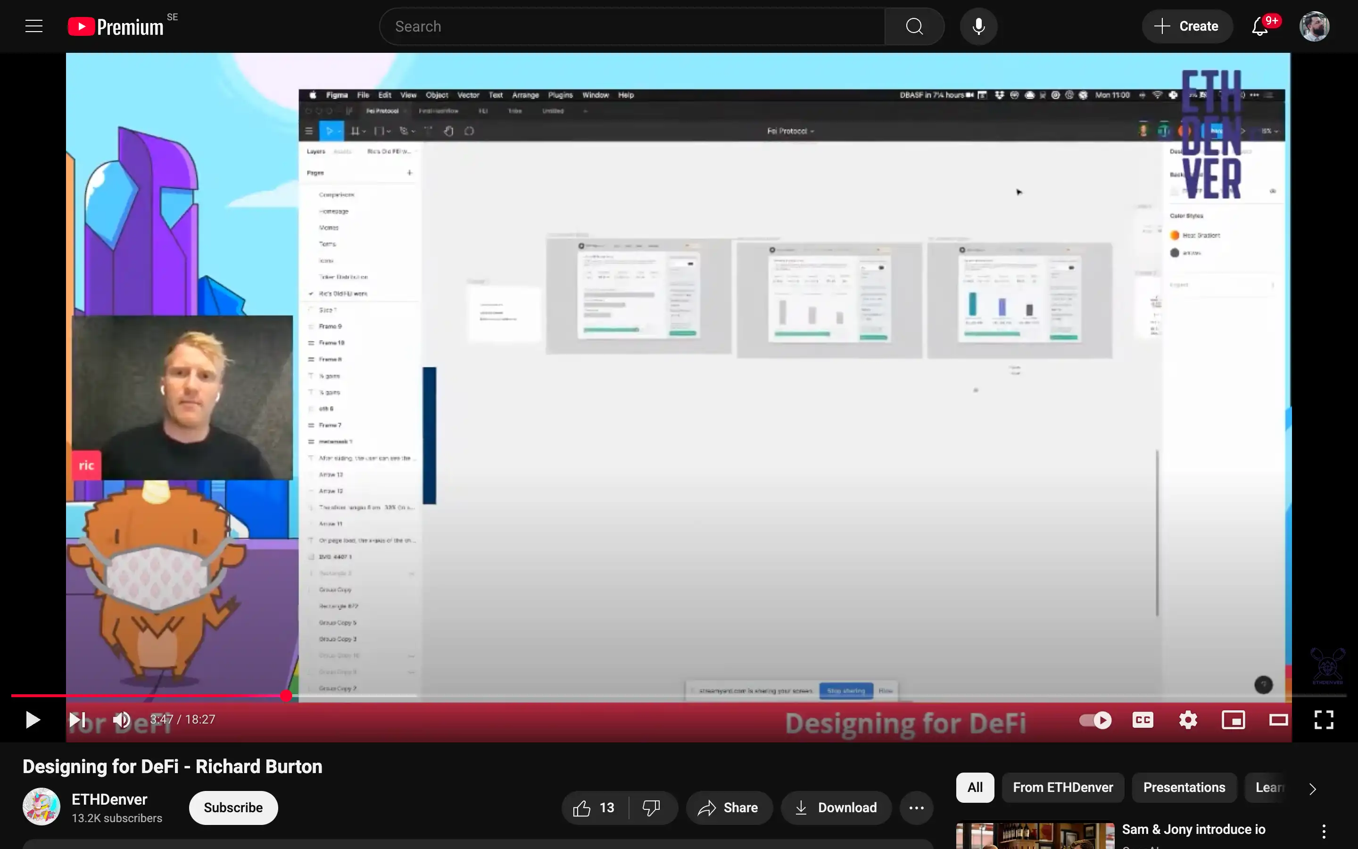Screen dimensions: 1358x849
Task: Open Figma menu in video
Action: tap(337, 95)
